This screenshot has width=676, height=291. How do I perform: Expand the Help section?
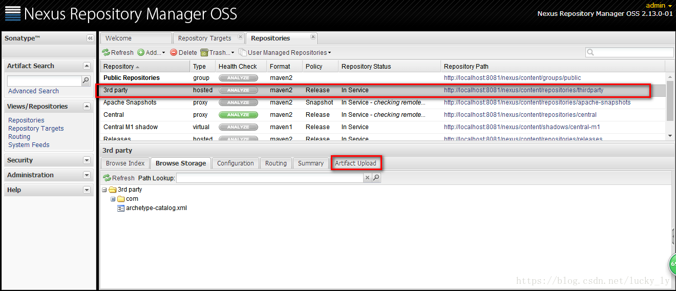pos(87,190)
